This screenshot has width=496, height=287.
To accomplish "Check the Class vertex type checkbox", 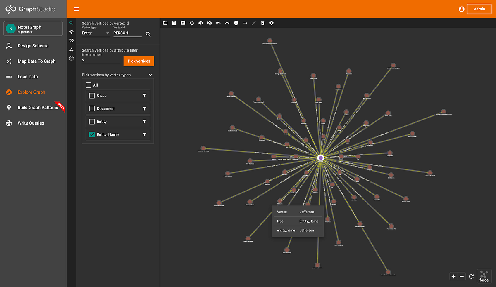I will (92, 96).
